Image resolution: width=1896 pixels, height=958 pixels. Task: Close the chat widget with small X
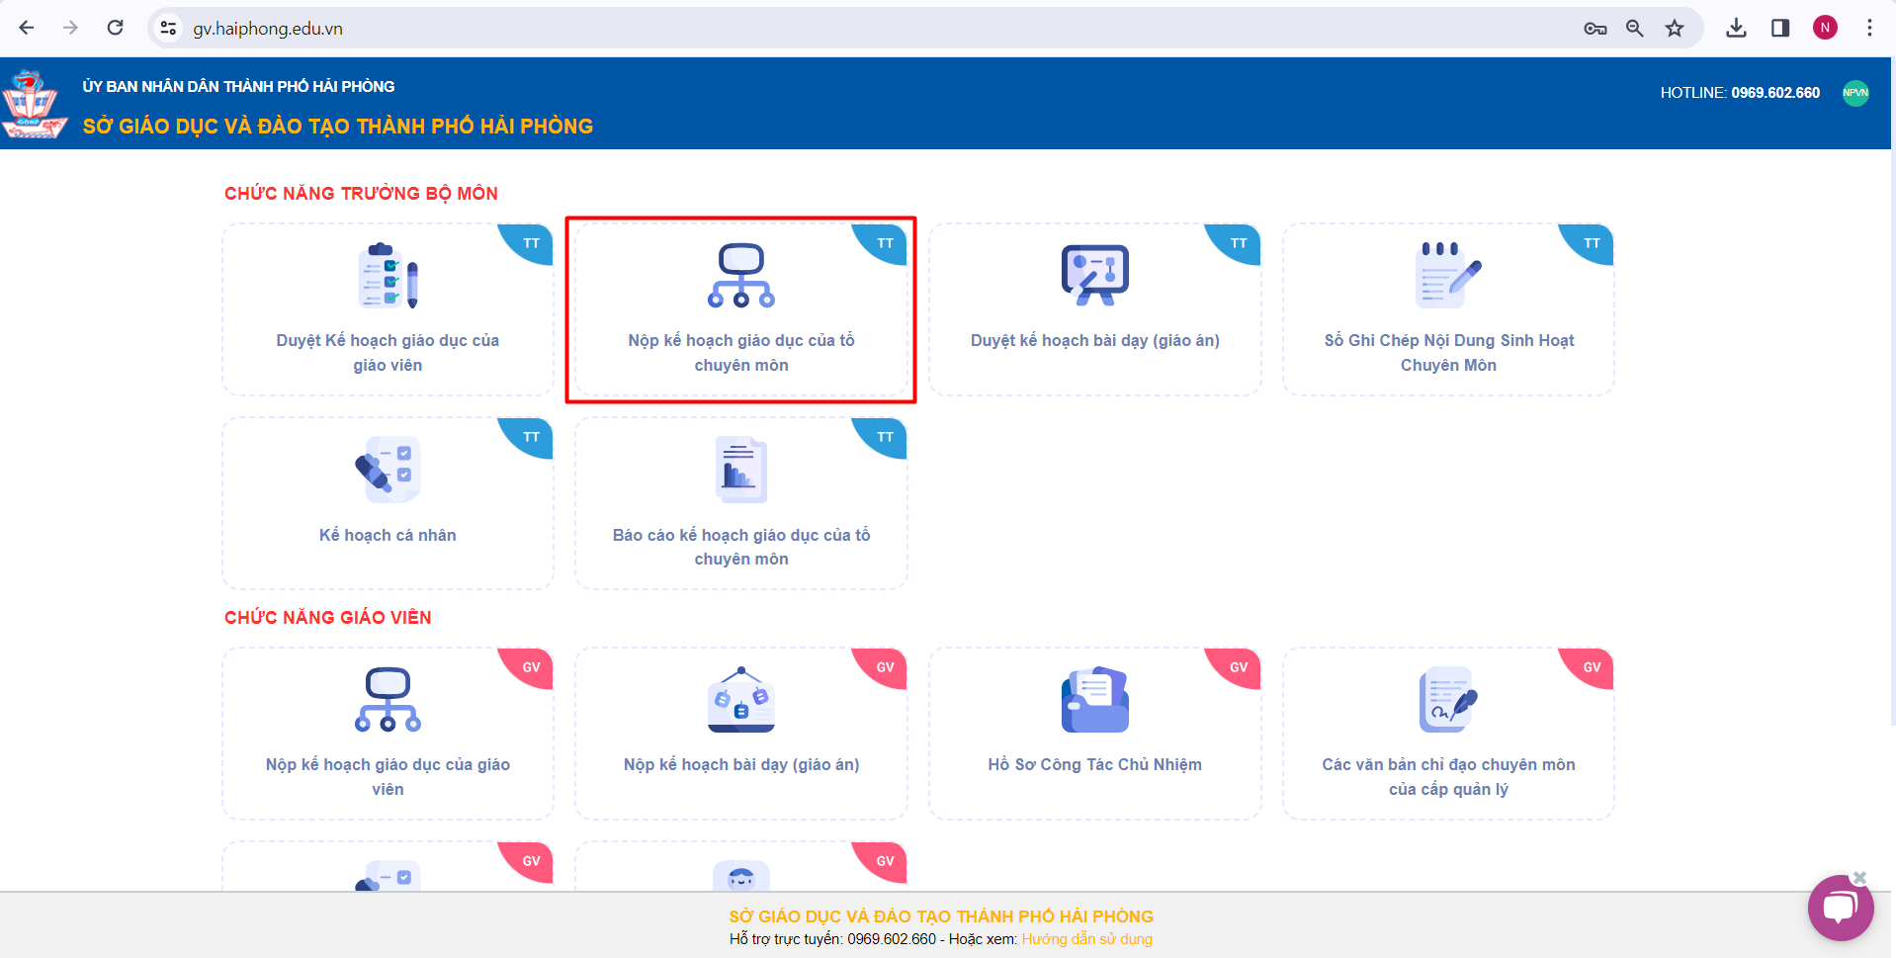pos(1859,877)
